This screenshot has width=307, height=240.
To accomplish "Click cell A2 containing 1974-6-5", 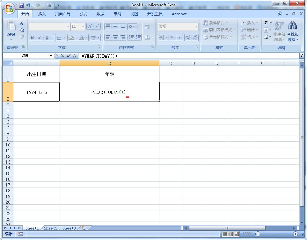I will click(x=36, y=92).
